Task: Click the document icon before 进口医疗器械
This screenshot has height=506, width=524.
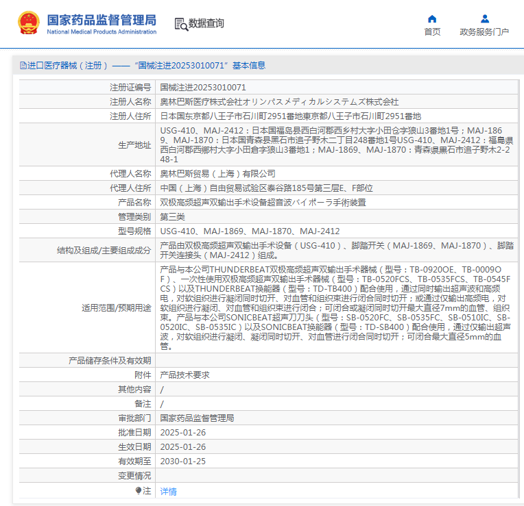Action: coord(23,65)
